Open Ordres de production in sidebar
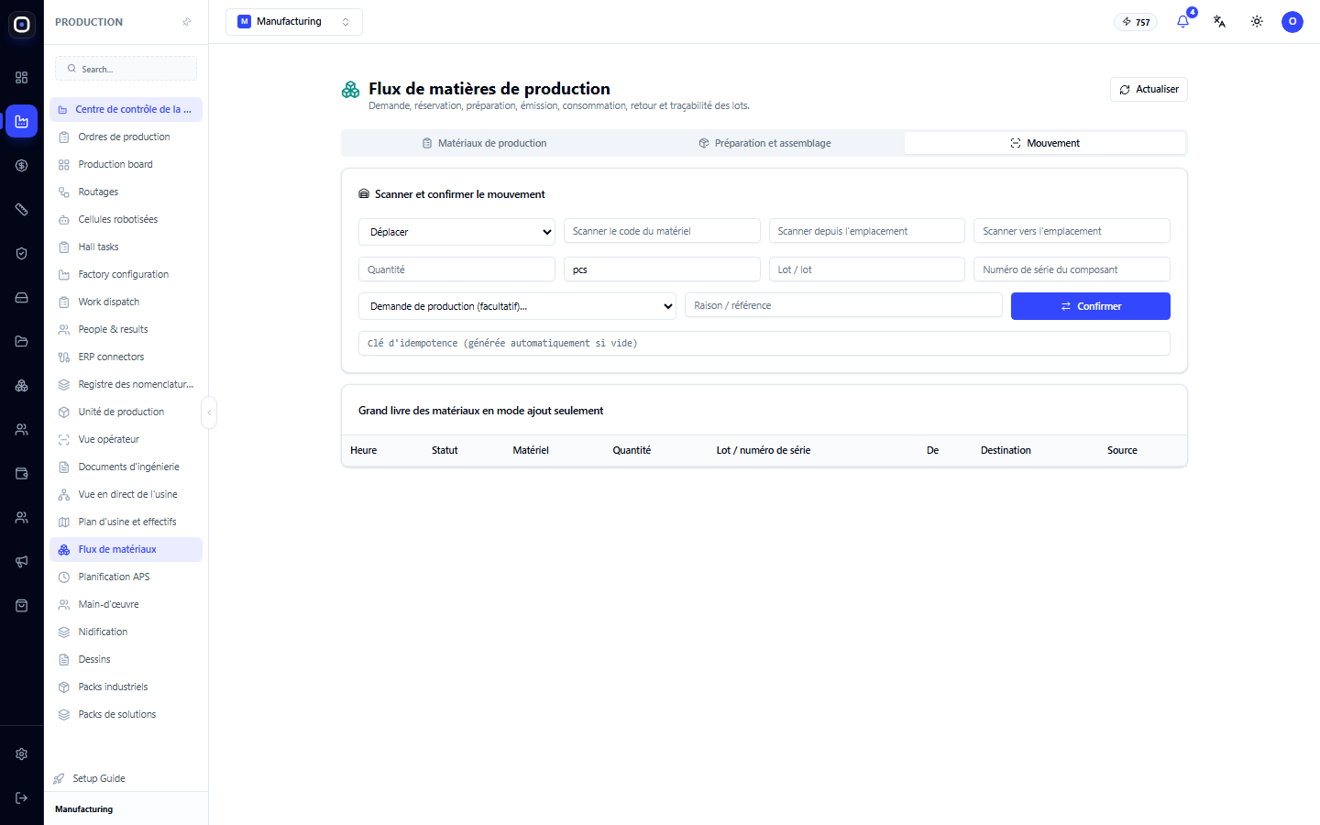Screen dimensions: 1320x825 (126, 137)
